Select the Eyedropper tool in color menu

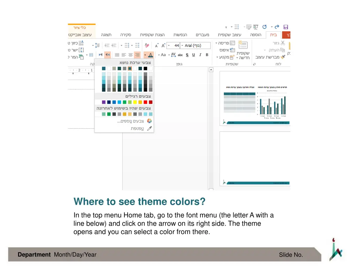(x=150, y=128)
